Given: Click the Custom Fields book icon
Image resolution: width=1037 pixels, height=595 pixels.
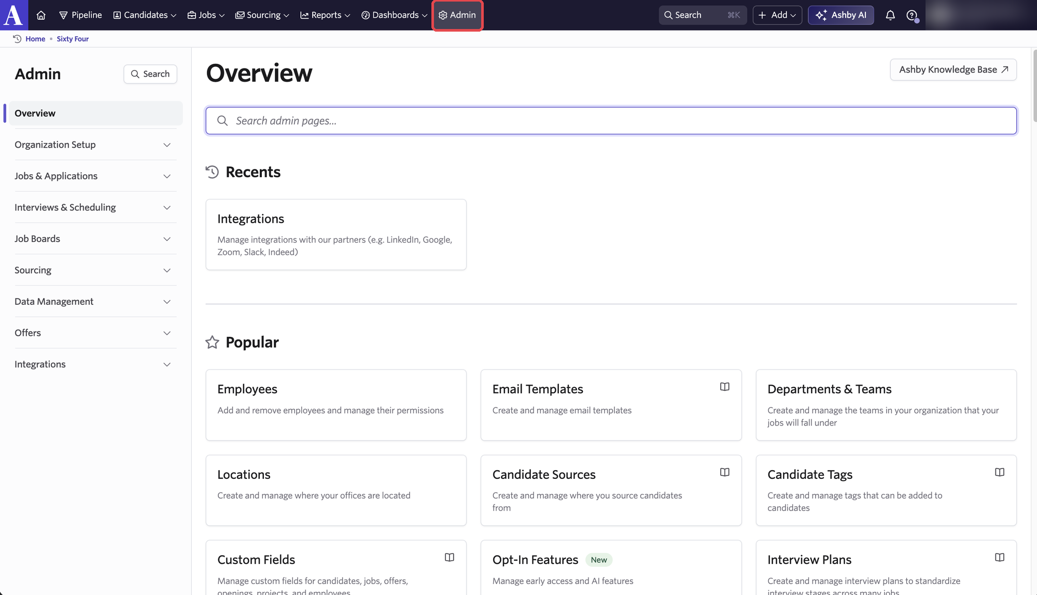Looking at the screenshot, I should click(450, 557).
